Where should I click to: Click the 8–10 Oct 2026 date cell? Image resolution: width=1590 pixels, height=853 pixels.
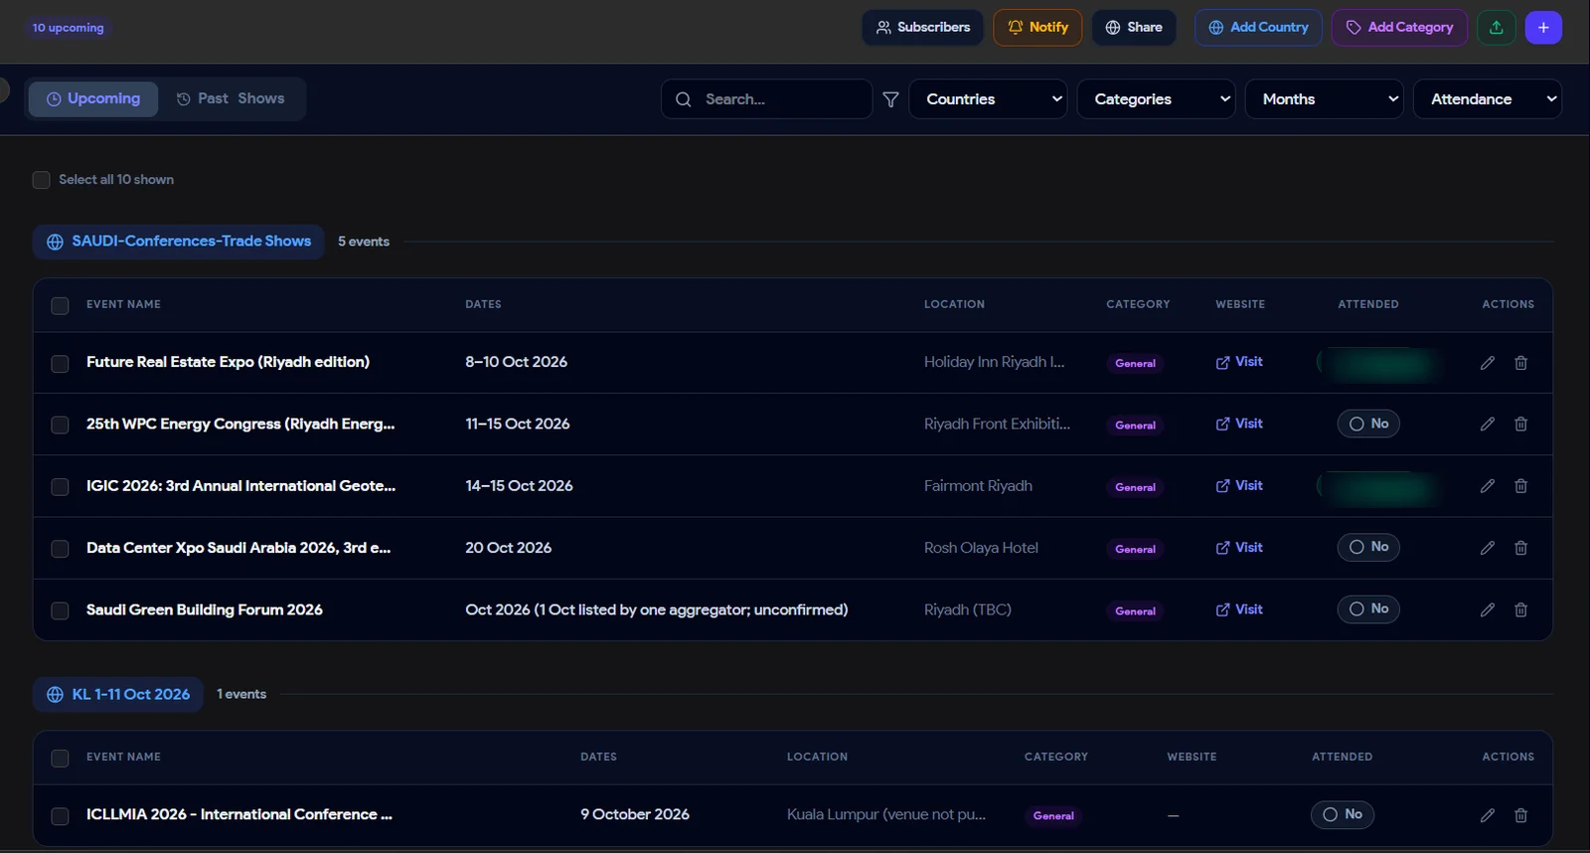[516, 362]
